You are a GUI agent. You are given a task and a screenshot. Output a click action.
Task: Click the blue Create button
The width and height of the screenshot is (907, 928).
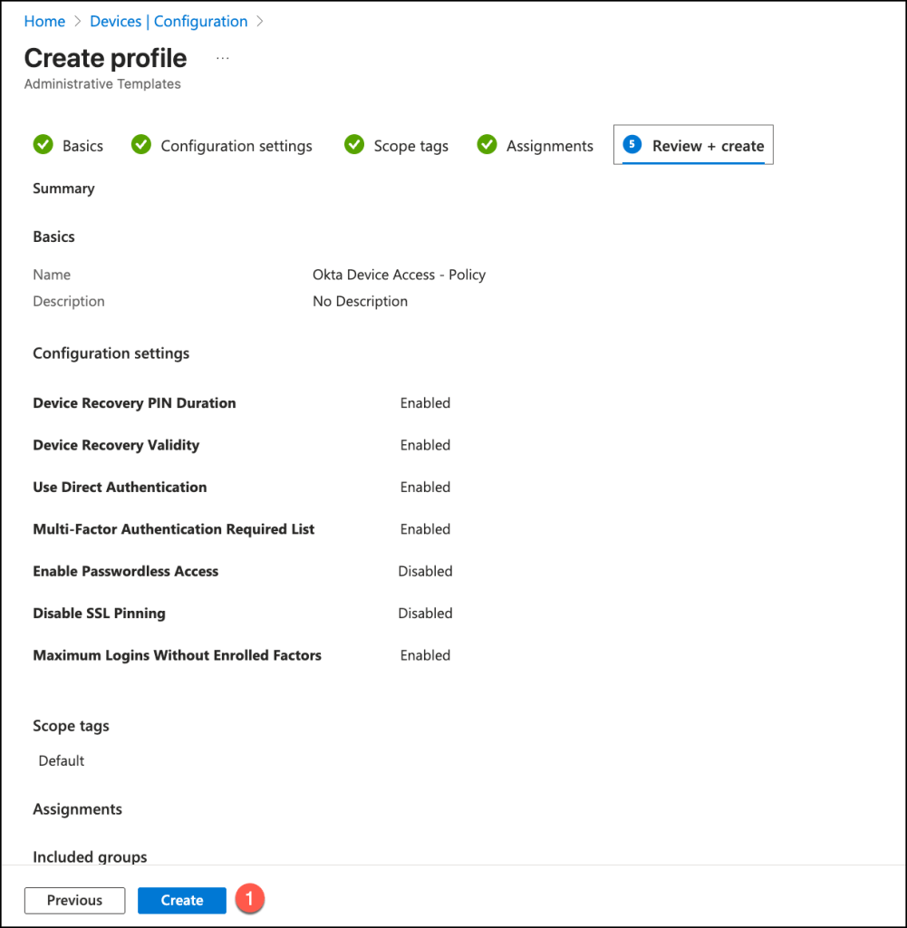(x=182, y=900)
